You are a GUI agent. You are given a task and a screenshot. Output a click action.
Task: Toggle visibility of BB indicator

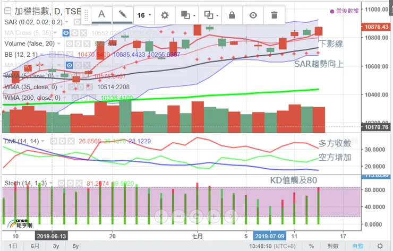52,54
